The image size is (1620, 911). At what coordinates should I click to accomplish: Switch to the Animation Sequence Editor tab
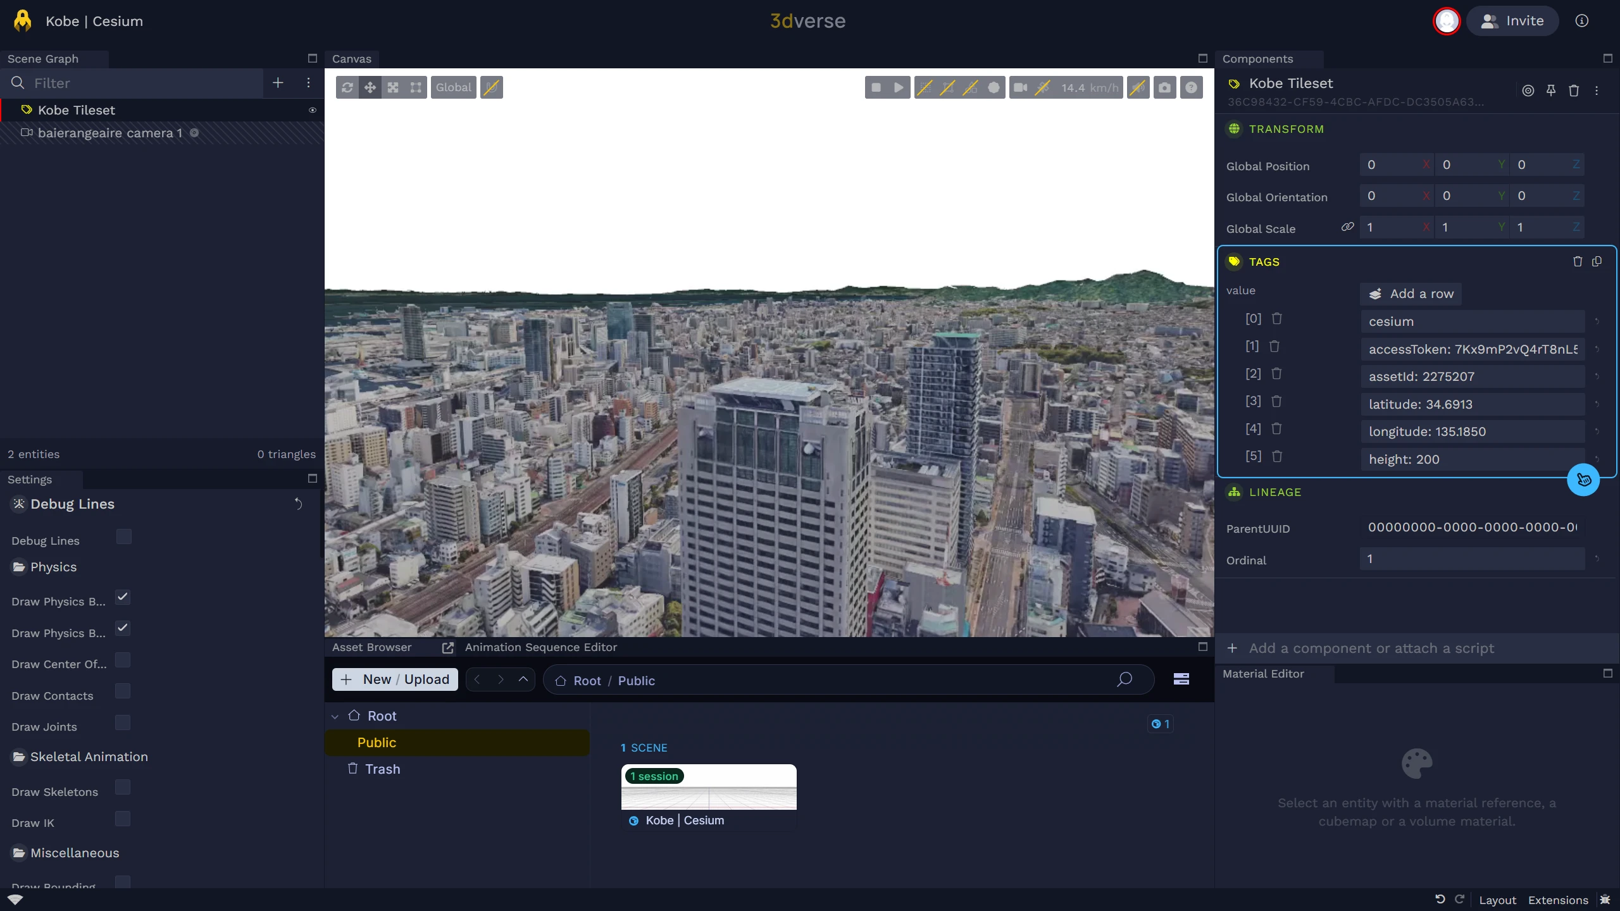[541, 647]
